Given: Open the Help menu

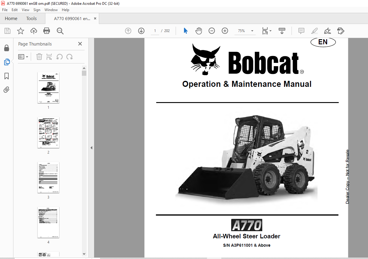Looking at the screenshot, I should [65, 10].
